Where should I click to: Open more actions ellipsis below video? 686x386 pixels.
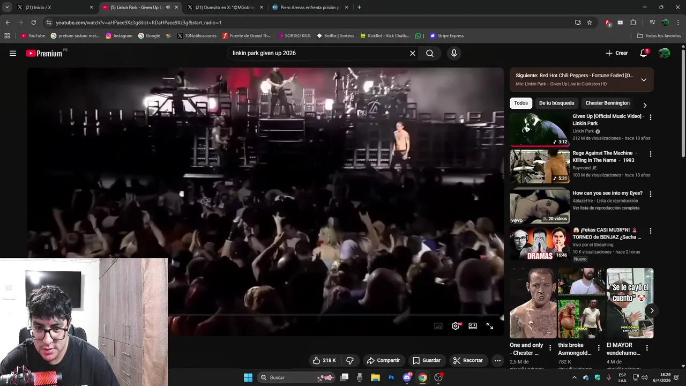[497, 360]
